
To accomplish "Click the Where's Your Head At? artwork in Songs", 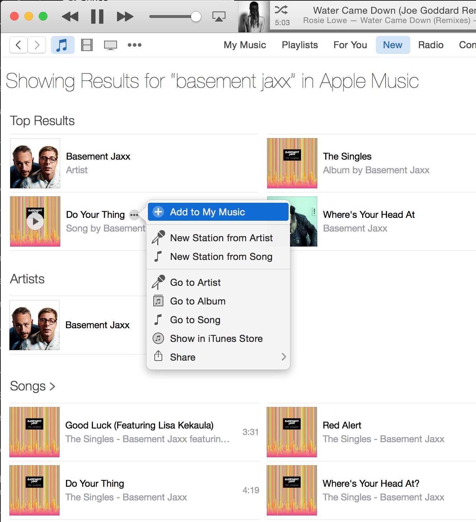I will (x=292, y=490).
